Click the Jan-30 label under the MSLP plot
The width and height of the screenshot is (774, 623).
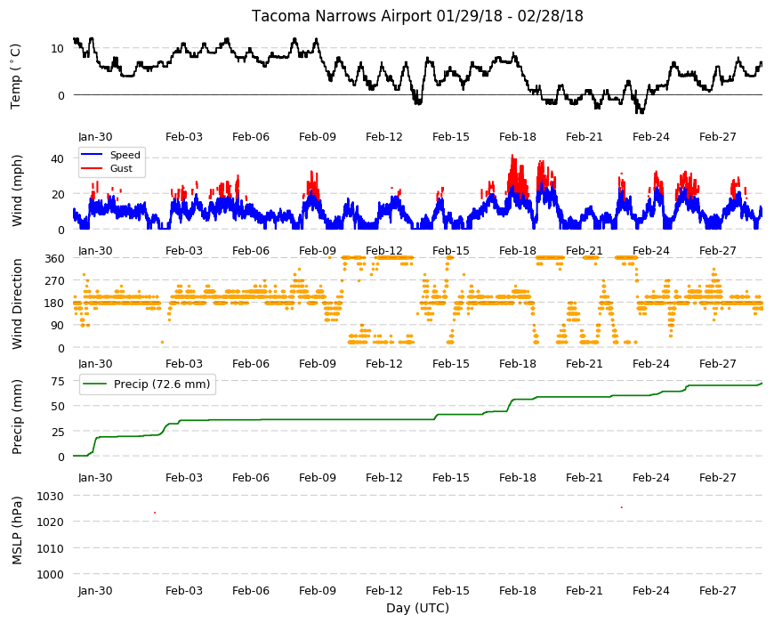pos(95,590)
